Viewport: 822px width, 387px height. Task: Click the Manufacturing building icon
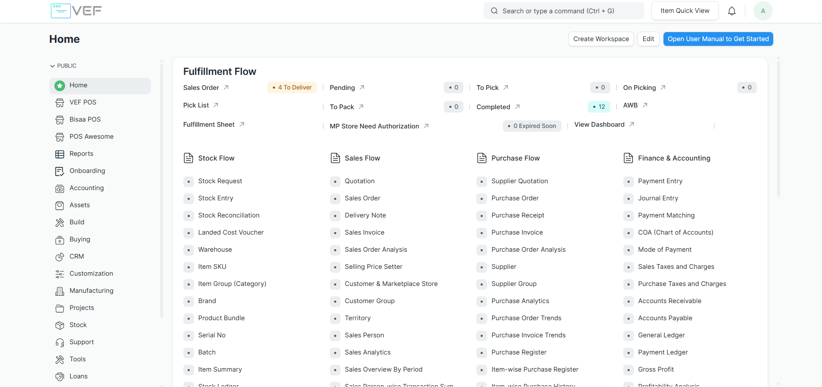60,291
